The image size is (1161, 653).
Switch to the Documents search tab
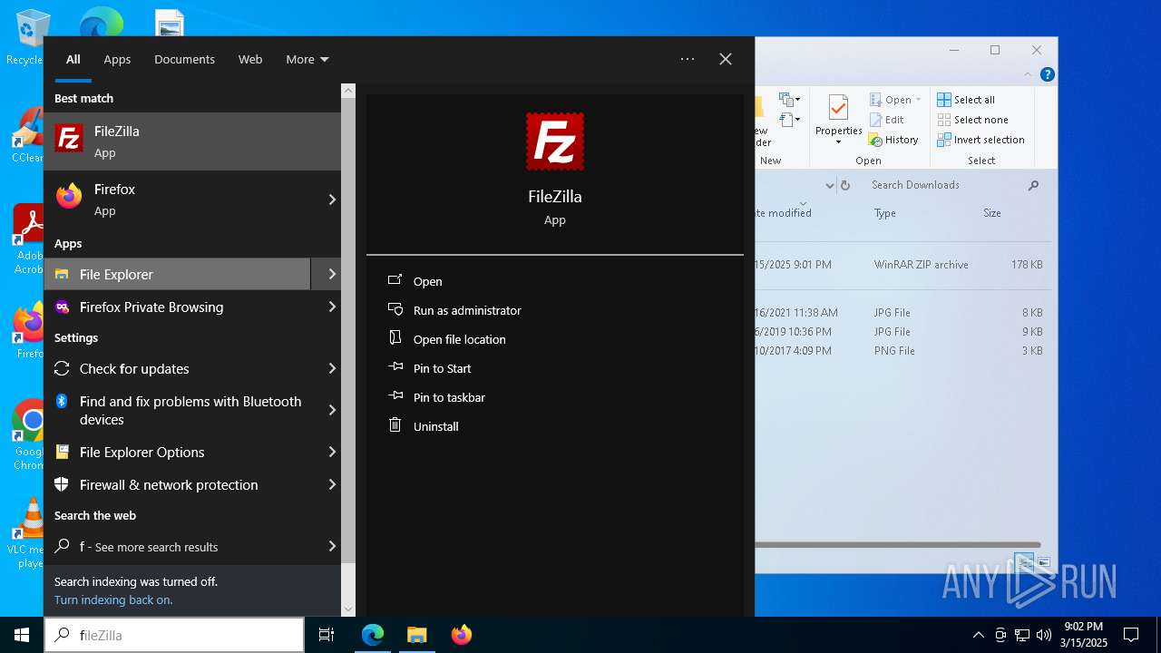[184, 59]
